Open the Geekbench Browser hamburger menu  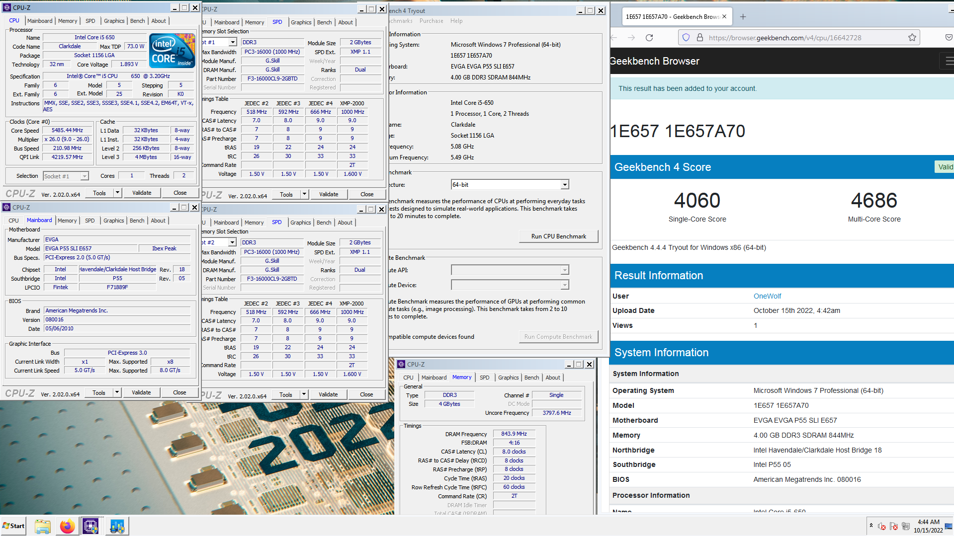coord(949,61)
